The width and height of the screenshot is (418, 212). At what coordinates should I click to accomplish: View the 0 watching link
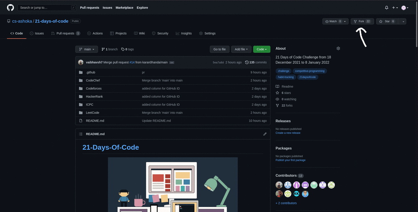tap(286, 99)
